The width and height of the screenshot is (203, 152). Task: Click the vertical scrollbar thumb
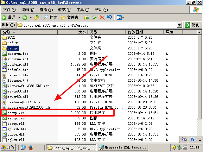click(200, 77)
